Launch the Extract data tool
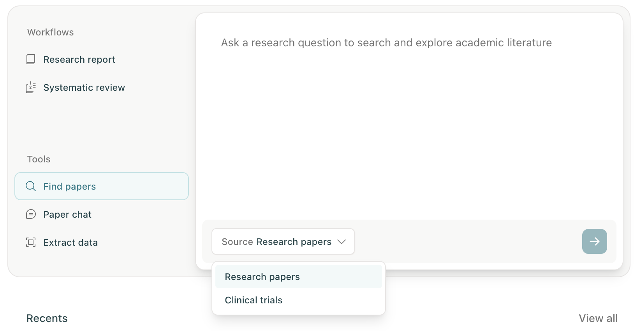 point(70,243)
